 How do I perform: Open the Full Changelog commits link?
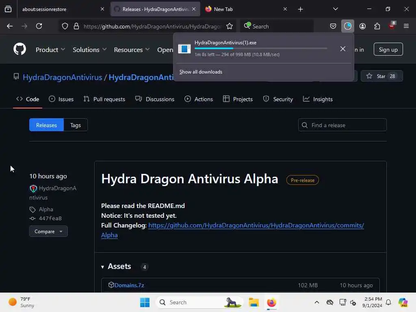232,230
